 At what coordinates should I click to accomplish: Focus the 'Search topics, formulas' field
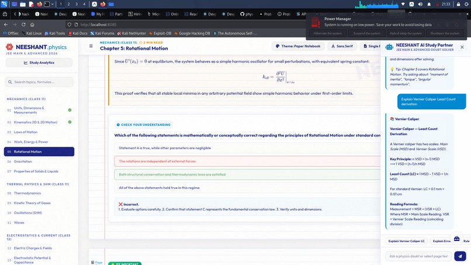[39, 82]
